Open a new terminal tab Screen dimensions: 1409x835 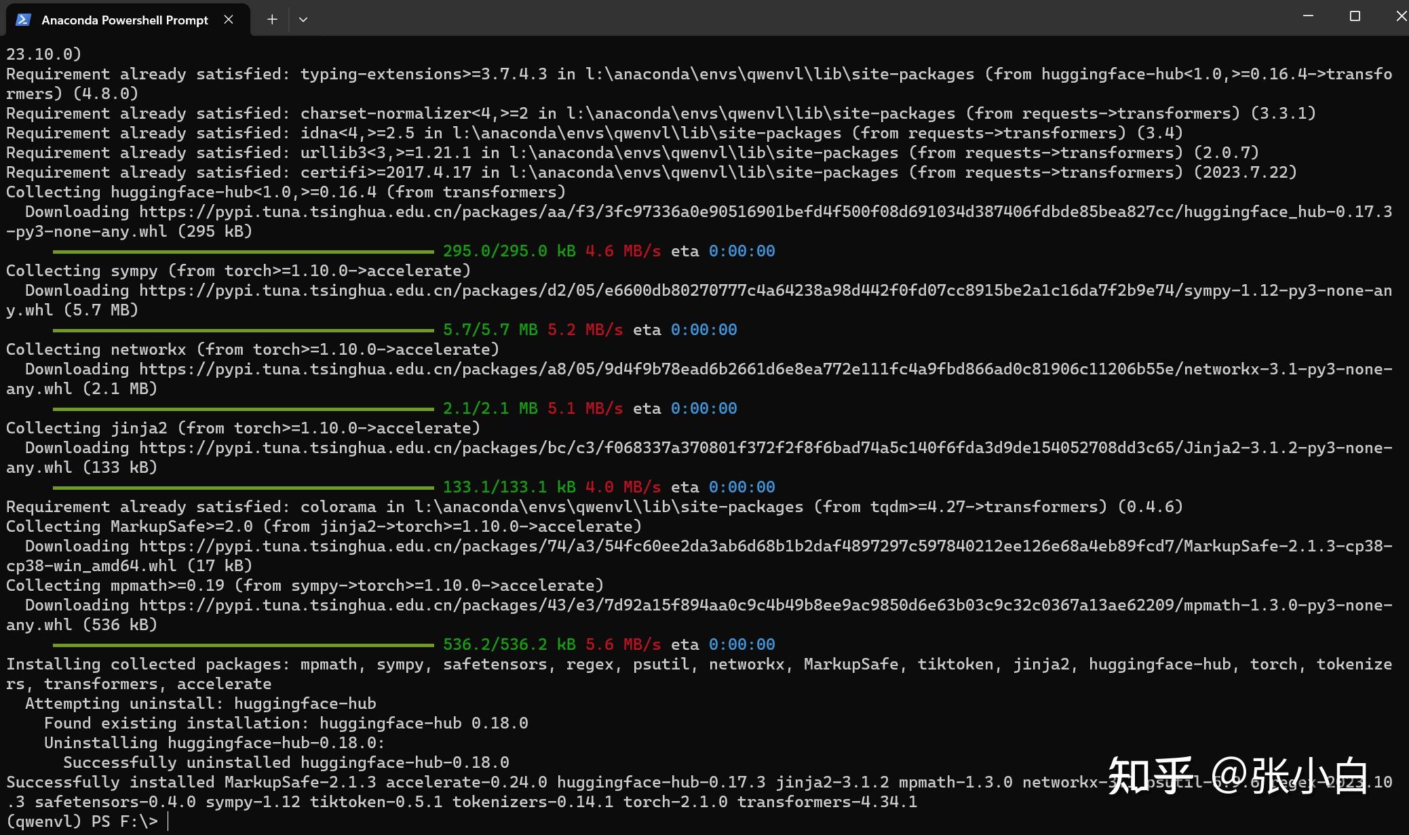pos(272,20)
